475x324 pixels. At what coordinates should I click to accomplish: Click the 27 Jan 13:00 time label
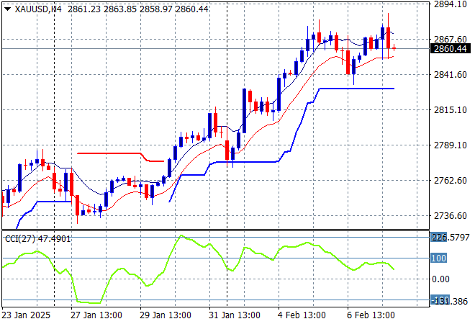[96, 315]
